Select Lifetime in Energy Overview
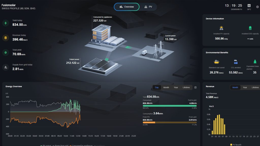The height and width of the screenshot is (146, 260). tap(186, 87)
